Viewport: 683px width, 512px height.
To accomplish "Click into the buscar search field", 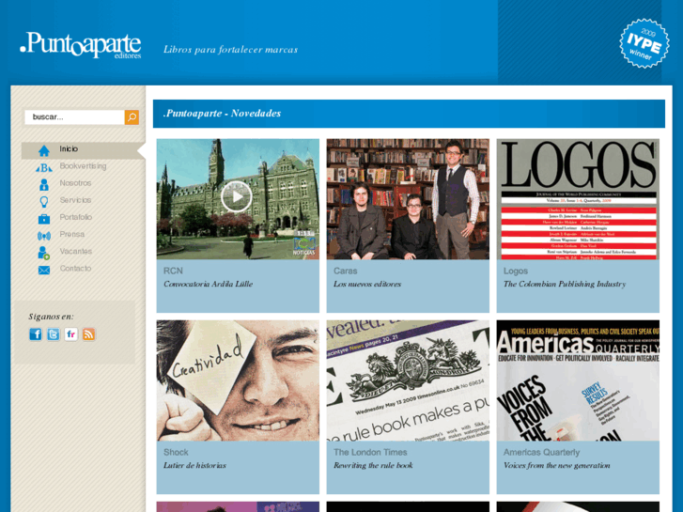I will [74, 116].
